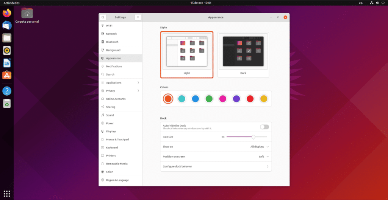Select the teal accent color
The image size is (388, 200).
click(x=181, y=99)
